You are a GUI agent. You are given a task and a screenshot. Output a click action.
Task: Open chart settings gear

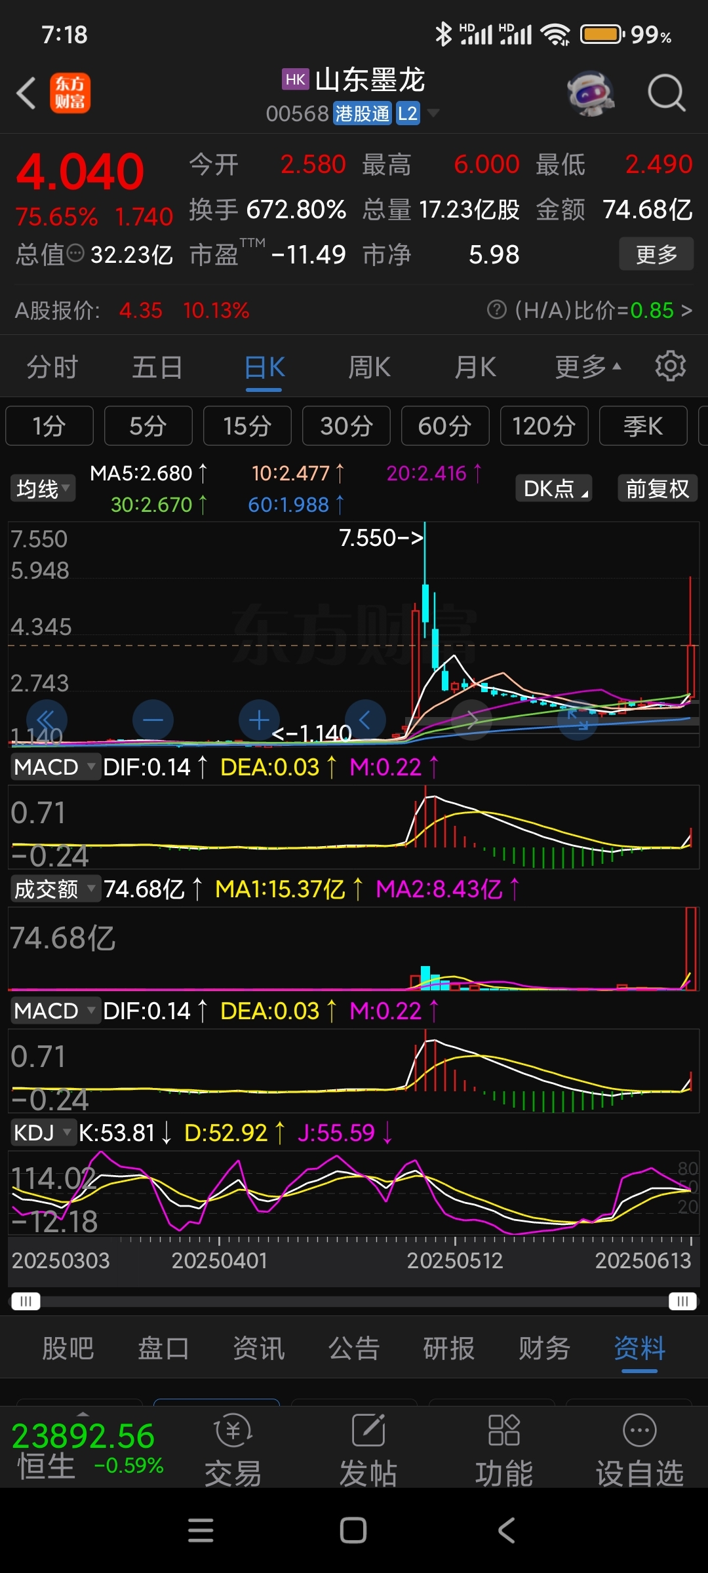pos(670,366)
